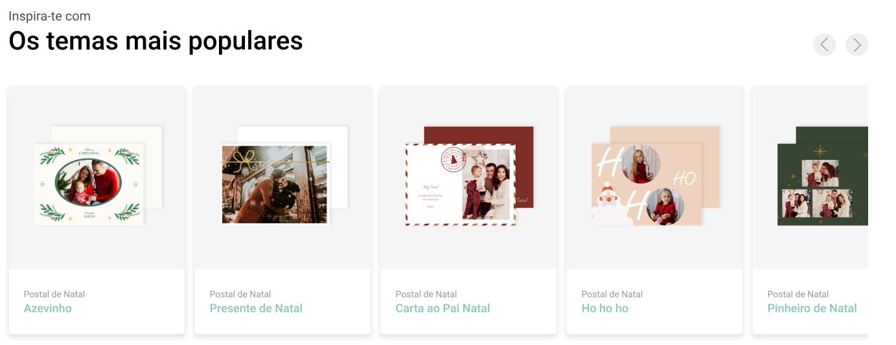
Task: Open the Presente de Natal card image
Action: (x=283, y=176)
